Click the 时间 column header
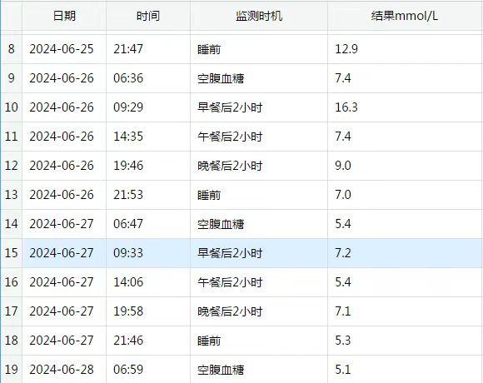Screen dimensions: 483x383 (x=148, y=15)
